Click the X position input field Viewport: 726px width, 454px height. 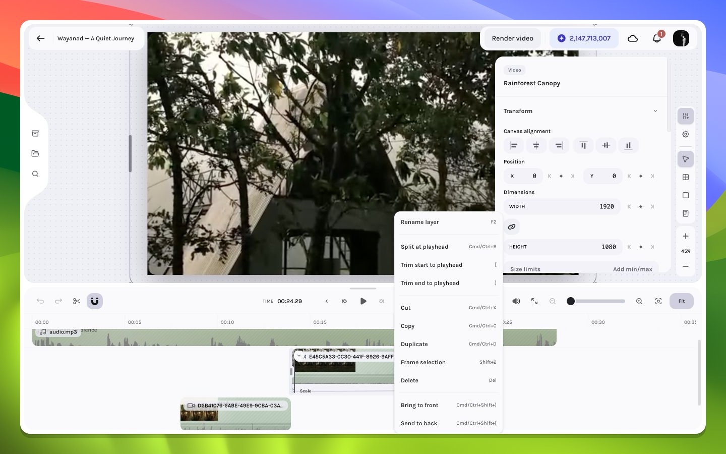click(523, 176)
